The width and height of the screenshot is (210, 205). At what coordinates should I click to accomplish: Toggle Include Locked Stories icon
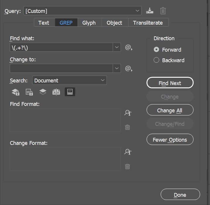pos(29,92)
